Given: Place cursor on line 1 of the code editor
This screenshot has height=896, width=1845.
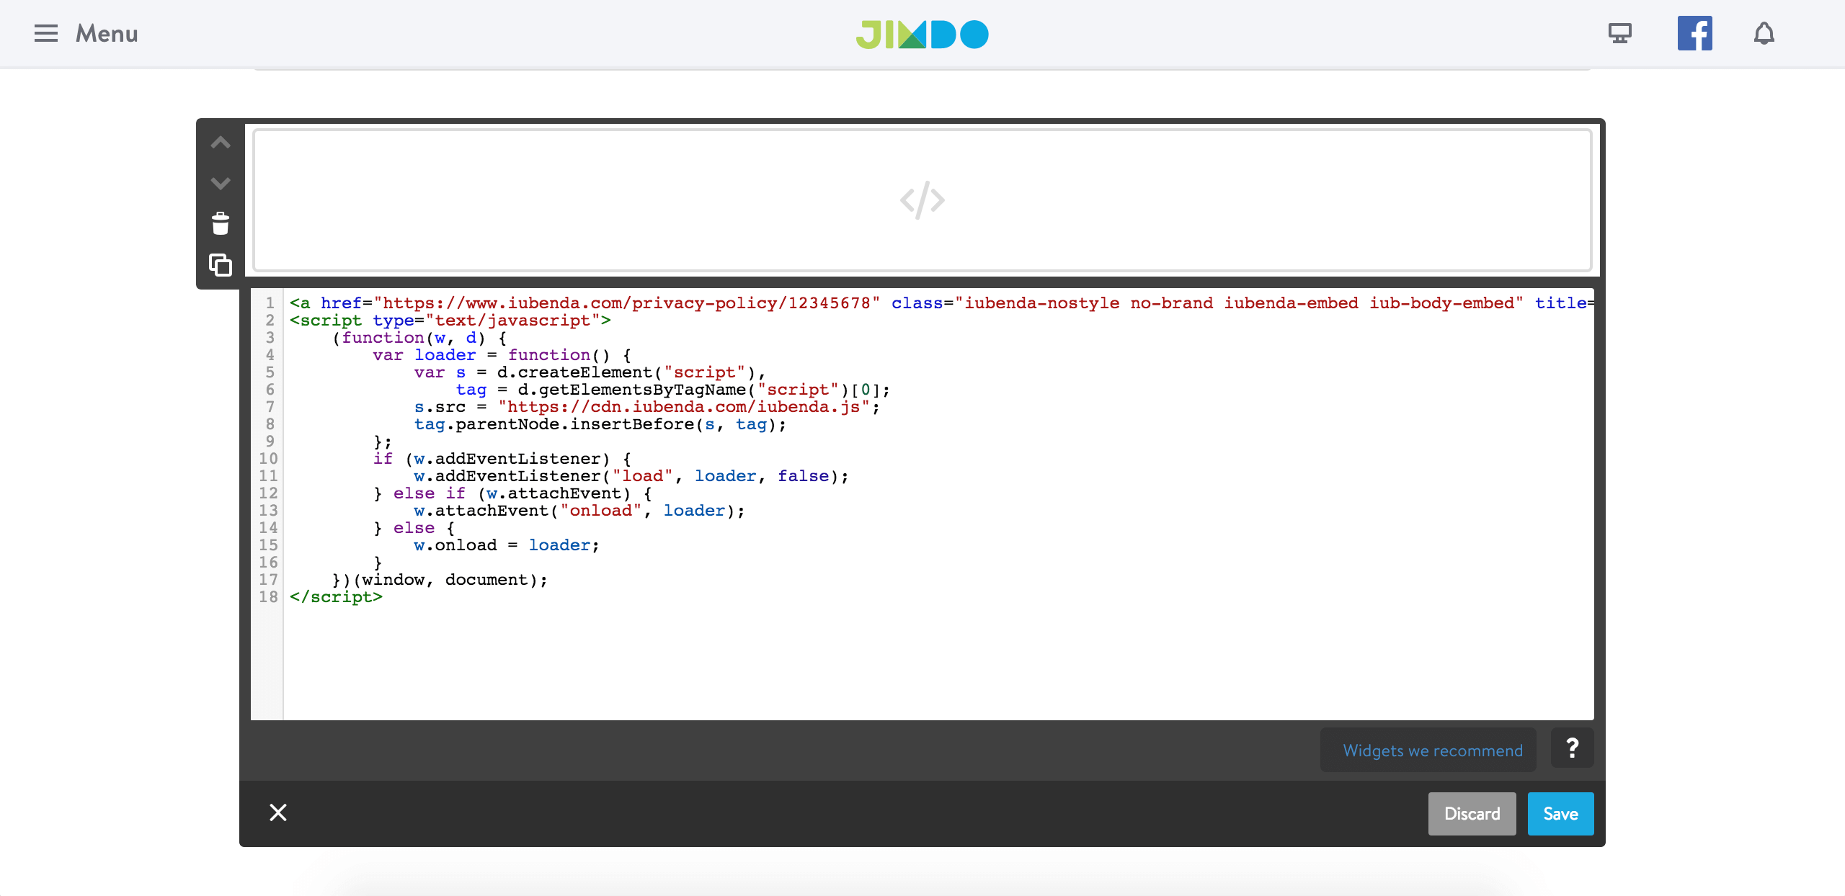Looking at the screenshot, I should pyautogui.click(x=577, y=303).
